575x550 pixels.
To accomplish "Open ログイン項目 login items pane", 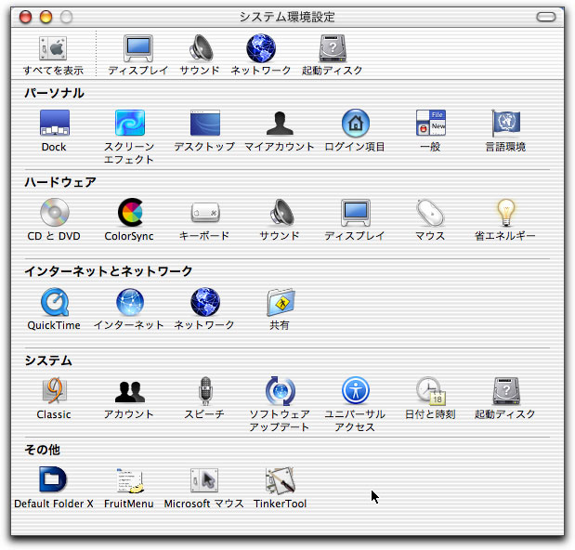I will (355, 124).
